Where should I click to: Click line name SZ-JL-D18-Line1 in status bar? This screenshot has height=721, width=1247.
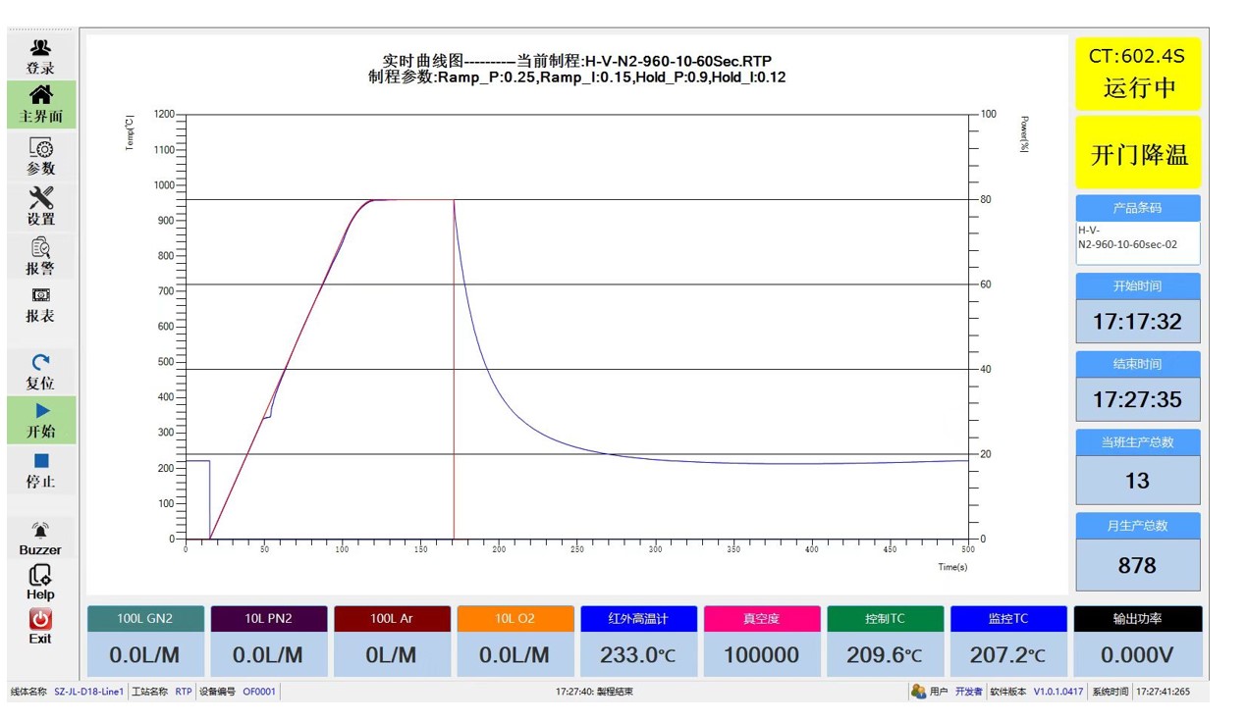[88, 692]
